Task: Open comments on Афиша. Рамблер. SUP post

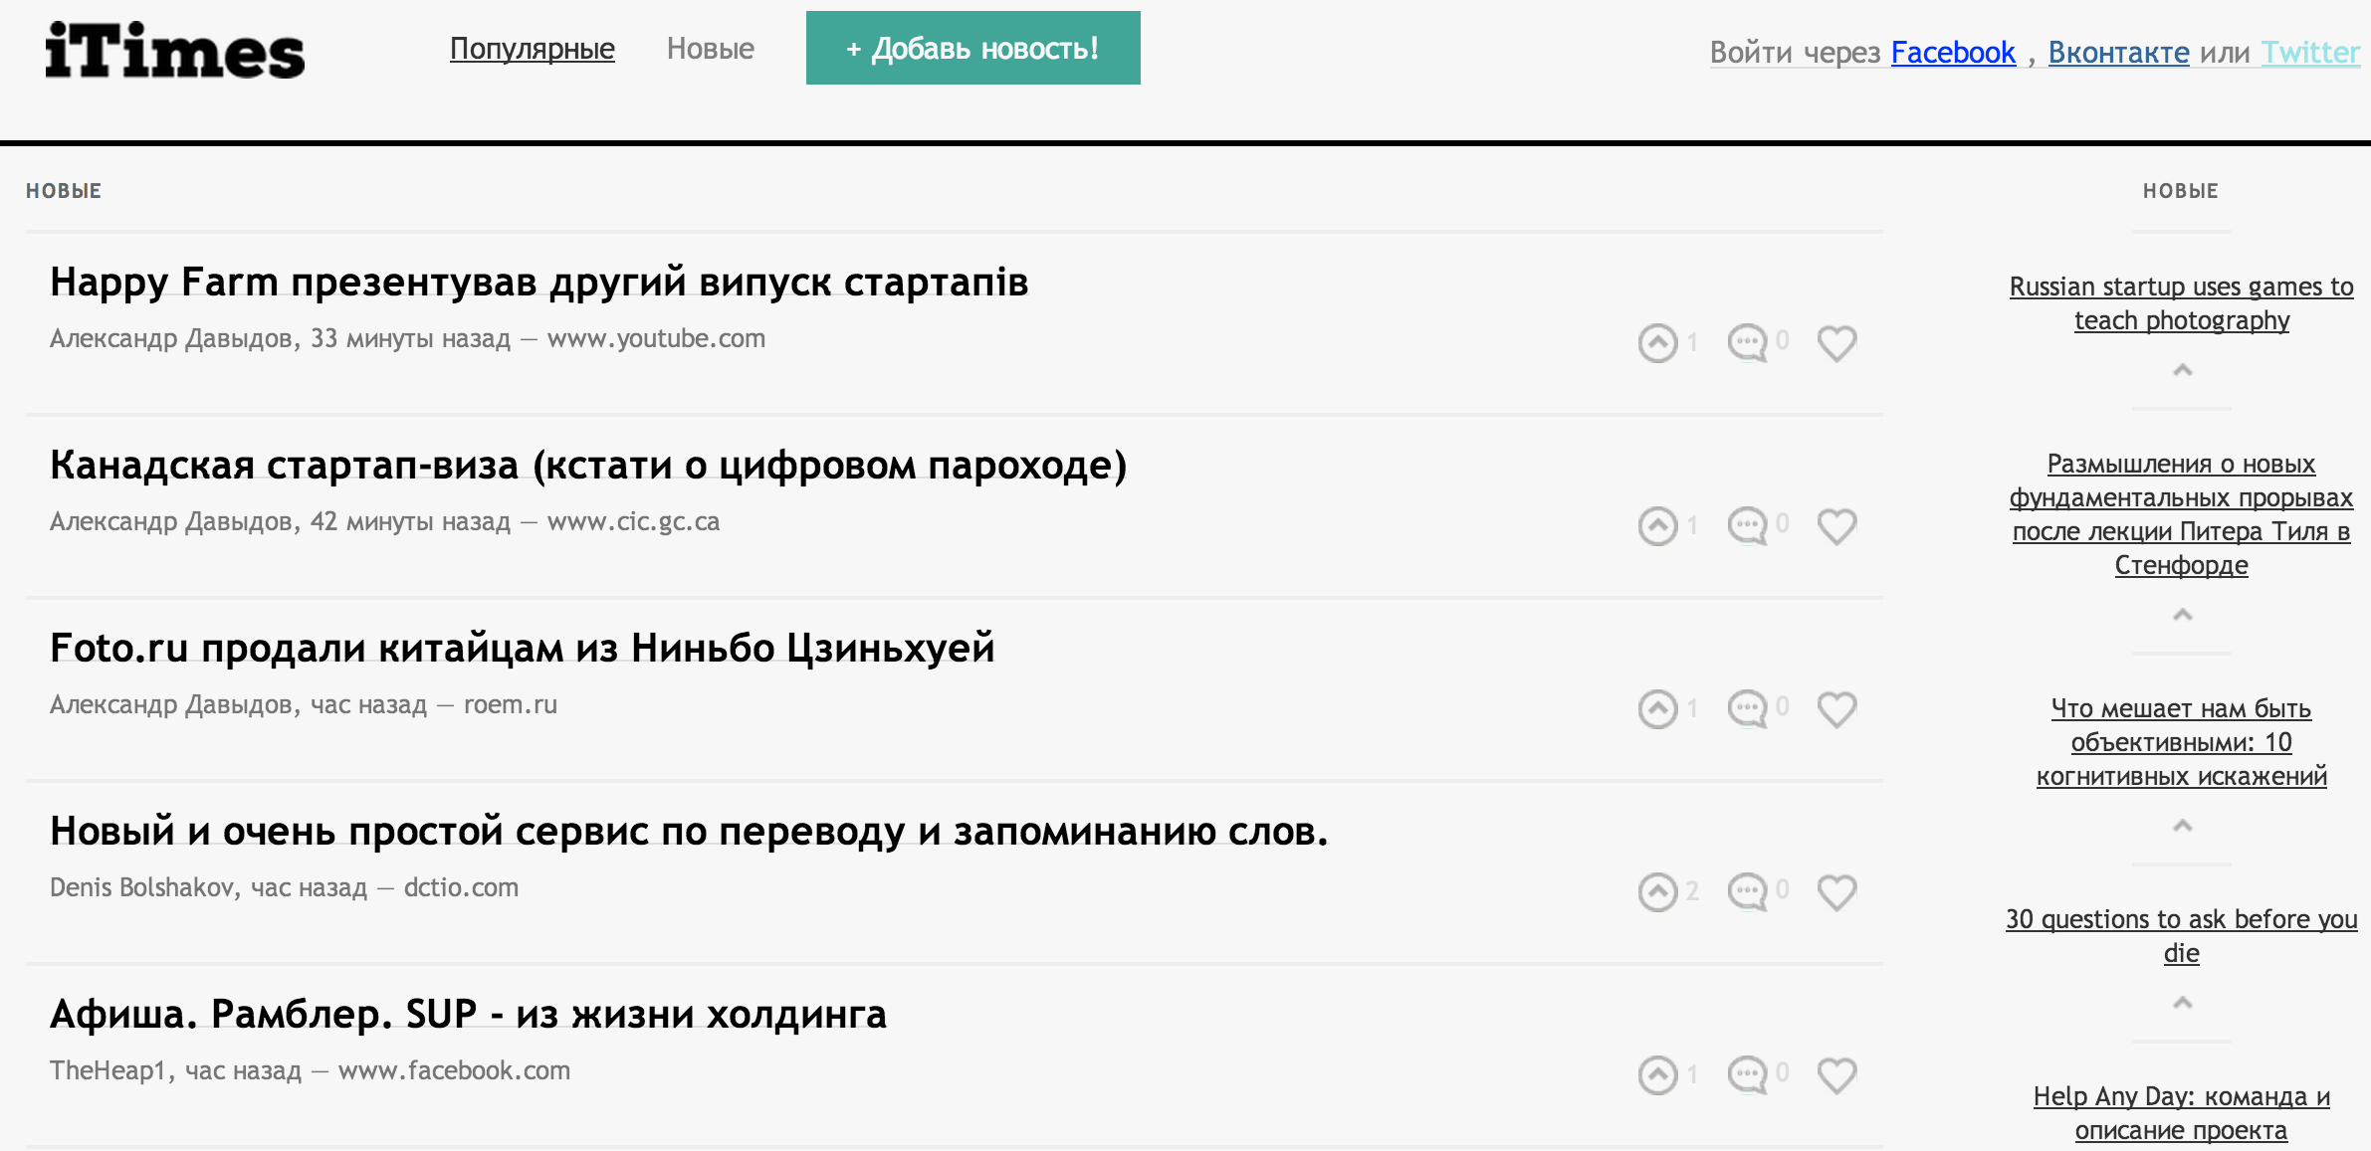Action: 1747,1075
